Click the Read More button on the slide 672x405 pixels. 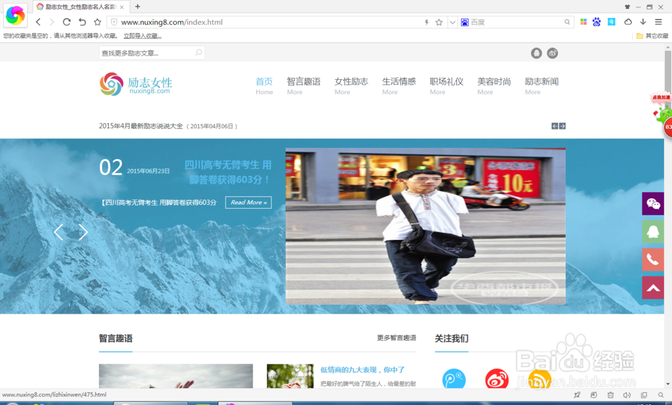pos(248,202)
